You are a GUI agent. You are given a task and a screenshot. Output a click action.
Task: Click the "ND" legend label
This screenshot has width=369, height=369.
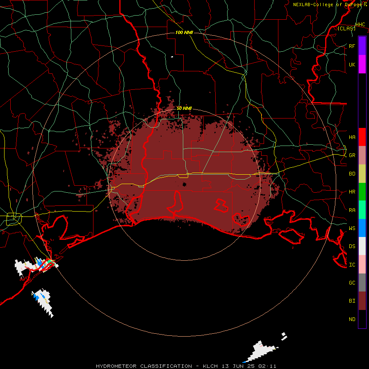click(352, 319)
